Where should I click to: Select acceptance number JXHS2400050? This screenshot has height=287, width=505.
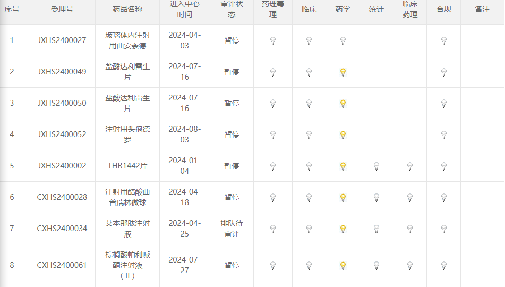(62, 103)
